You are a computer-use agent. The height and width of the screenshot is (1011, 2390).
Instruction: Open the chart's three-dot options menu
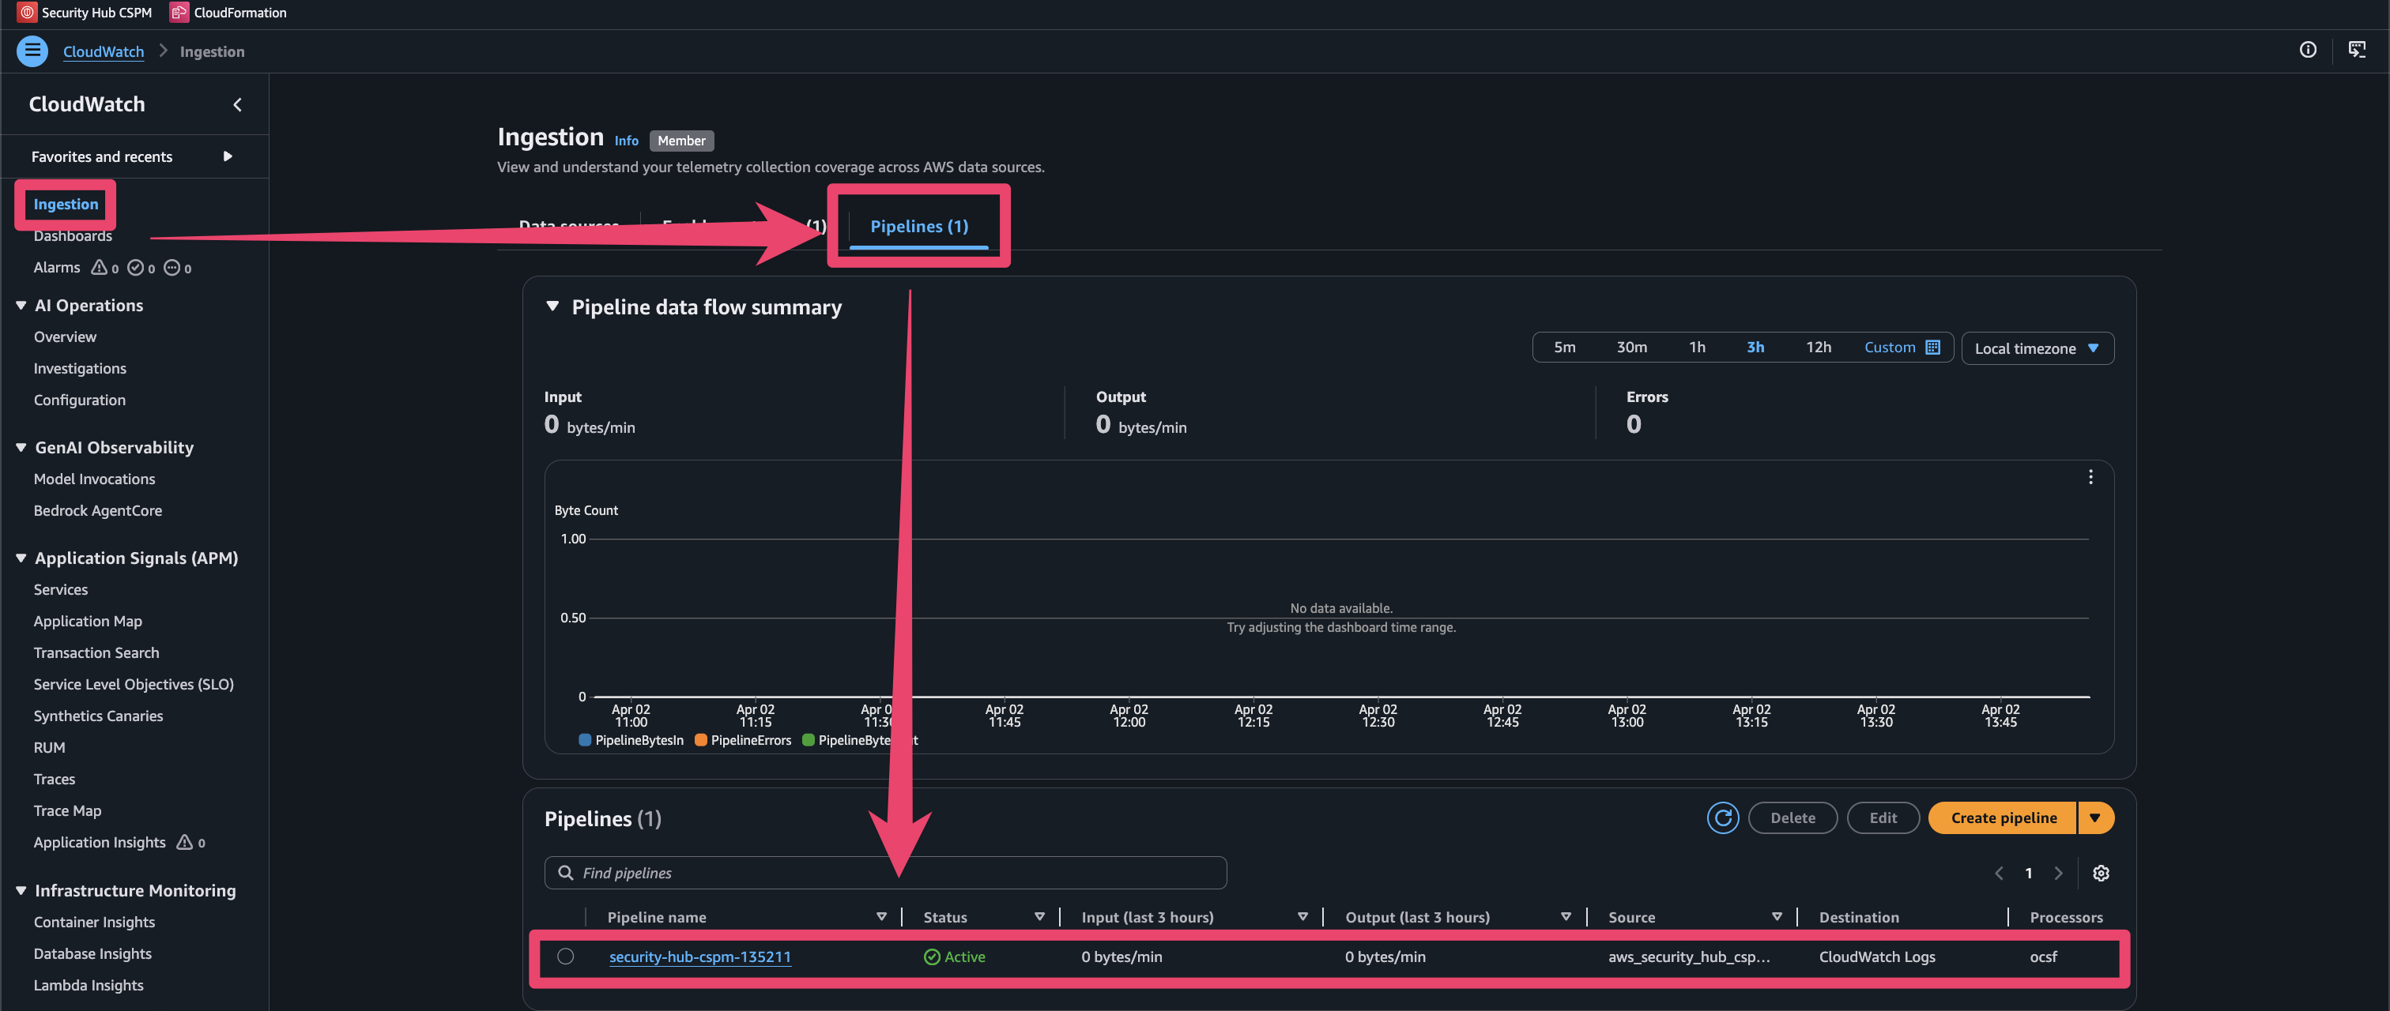pyautogui.click(x=2090, y=477)
